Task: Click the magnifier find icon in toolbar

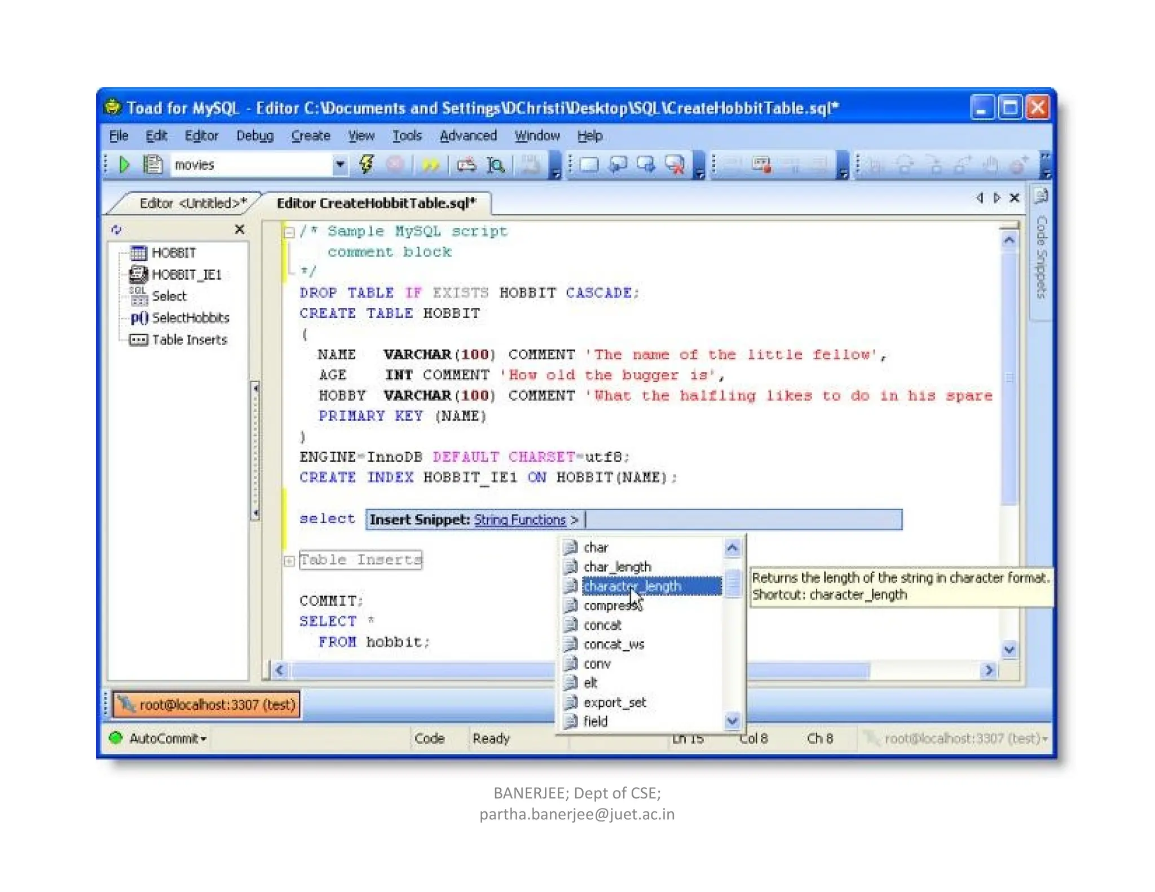Action: (x=495, y=165)
